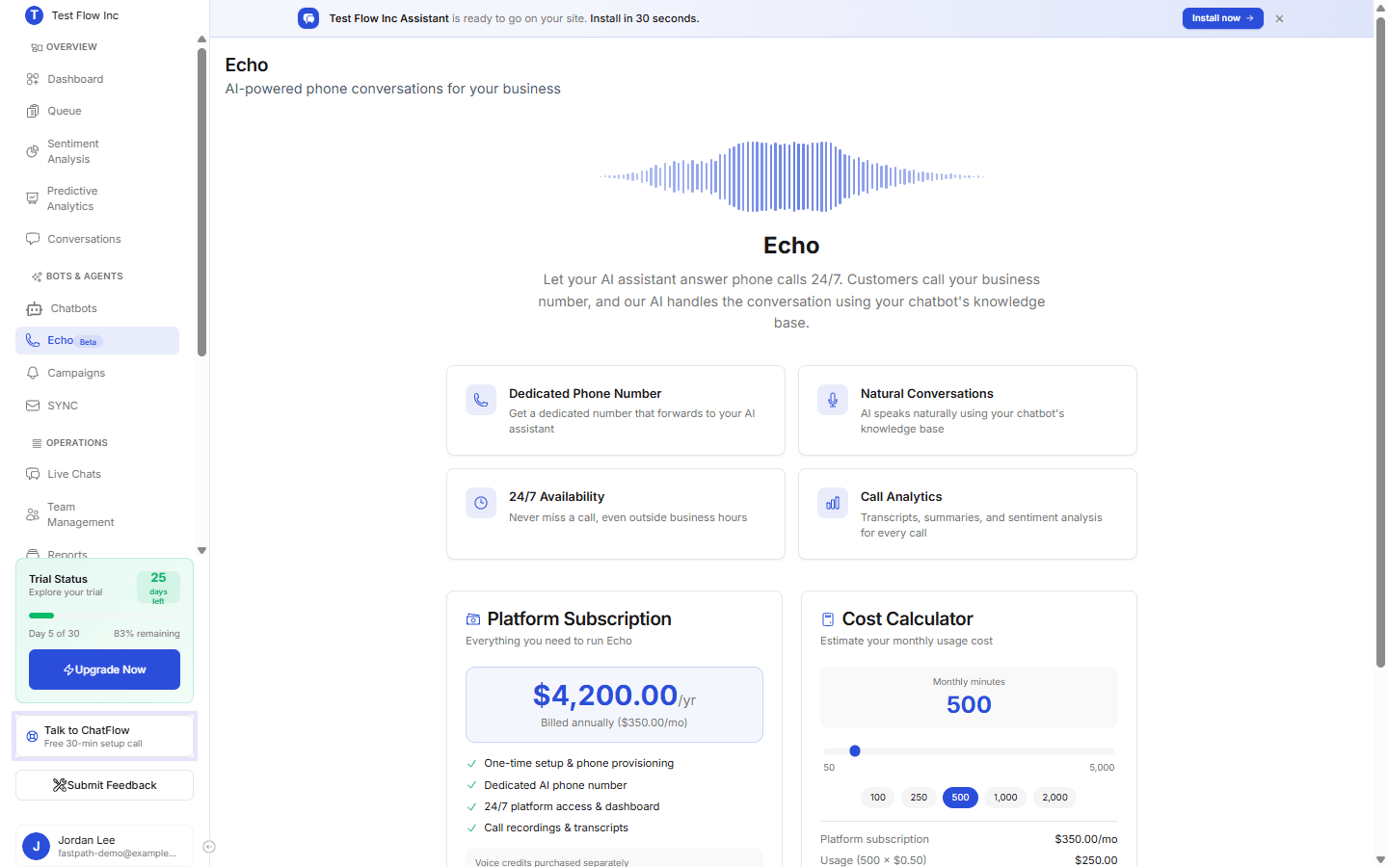Screen dimensions: 1388x867
Task: Click the Queue clipboard icon
Action: click(x=33, y=111)
